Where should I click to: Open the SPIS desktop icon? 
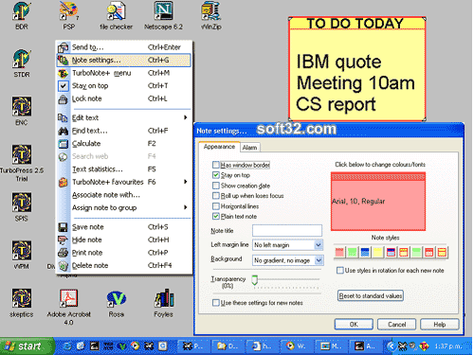click(x=22, y=207)
